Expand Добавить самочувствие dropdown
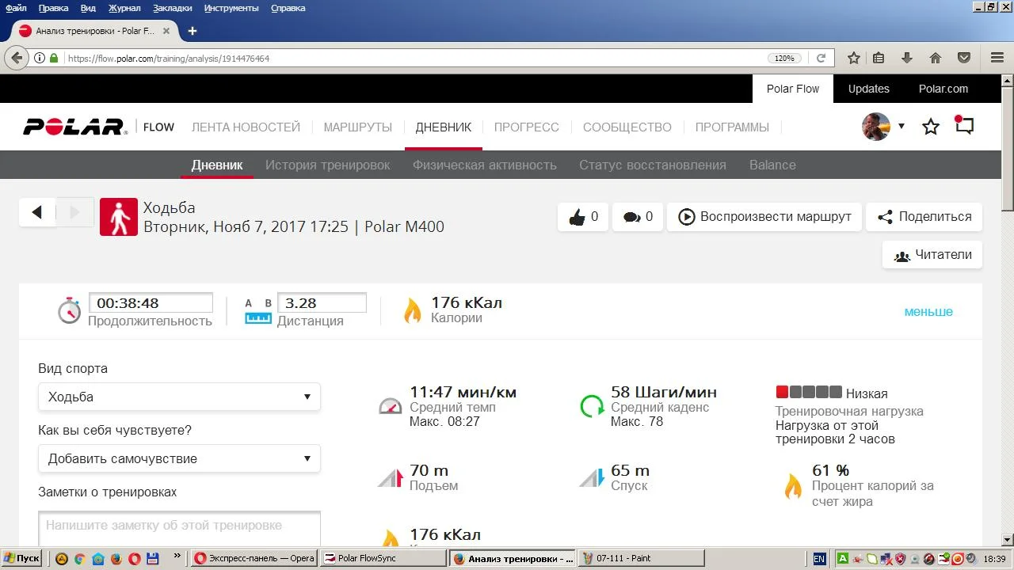Screen dimensions: 1014x570 179,458
